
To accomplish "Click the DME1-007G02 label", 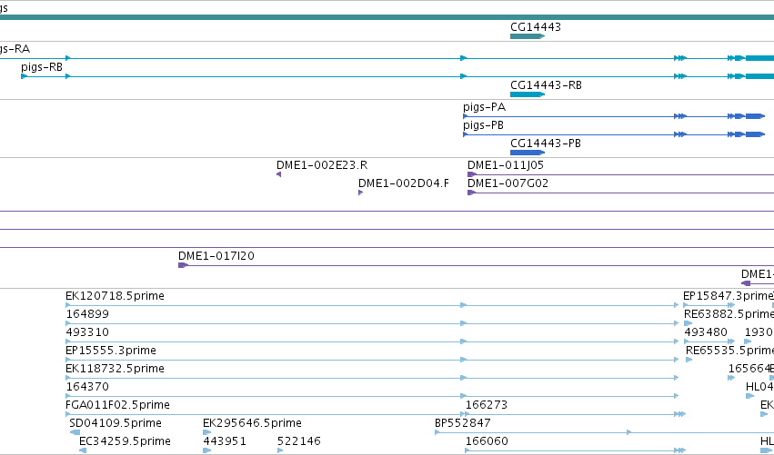I will tap(508, 183).
